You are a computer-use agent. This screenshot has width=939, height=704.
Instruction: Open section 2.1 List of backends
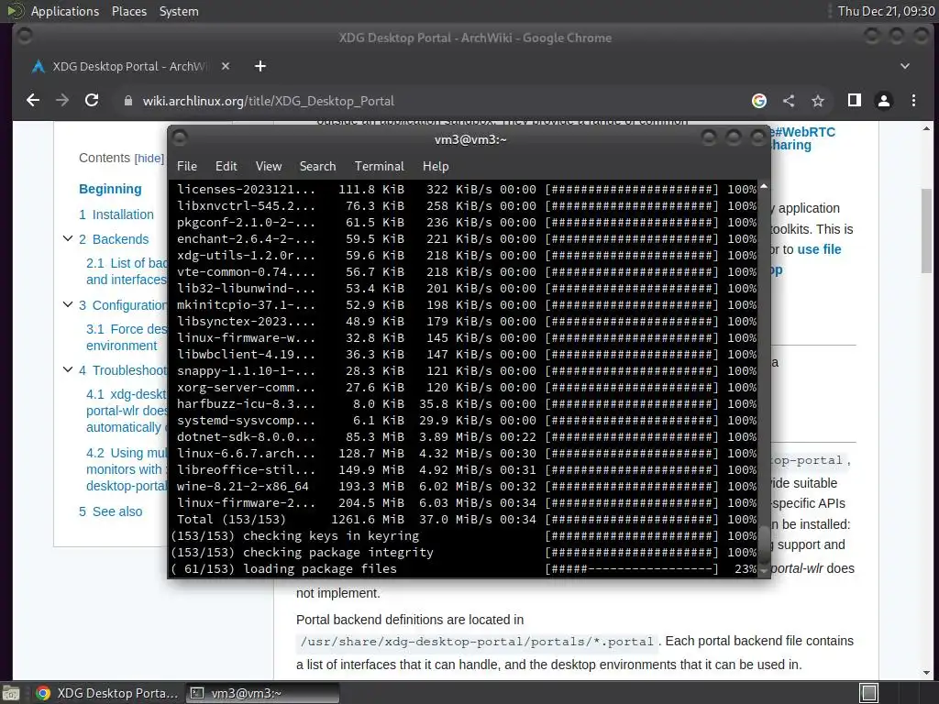127,271
